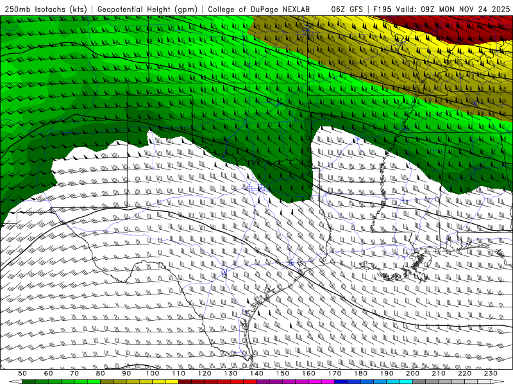The height and width of the screenshot is (385, 513).
Task: Pick the dark gray swatch right after 200
Action: coord(419,381)
